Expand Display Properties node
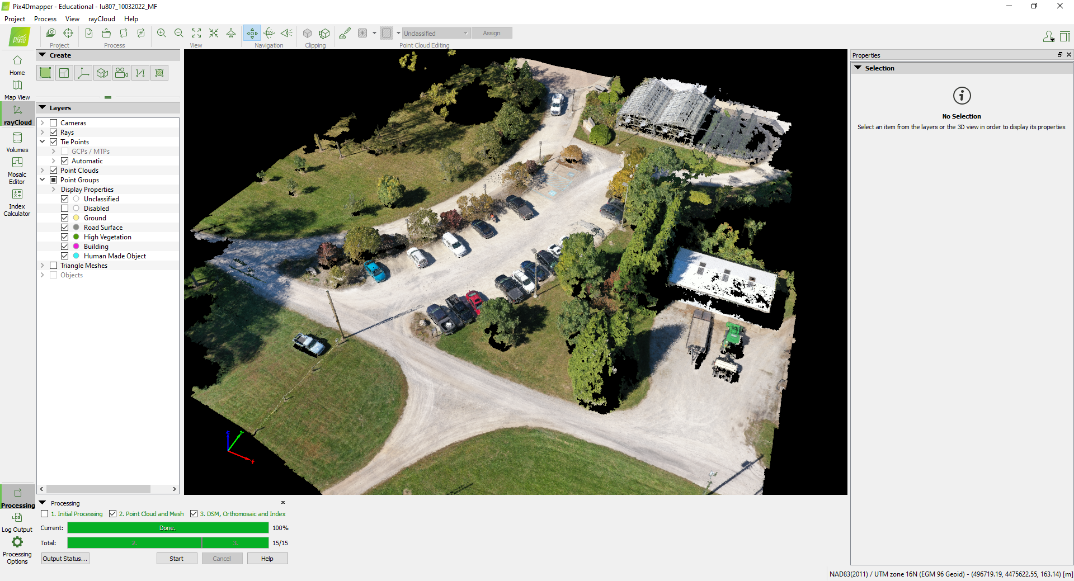The width and height of the screenshot is (1074, 581). [x=54, y=190]
